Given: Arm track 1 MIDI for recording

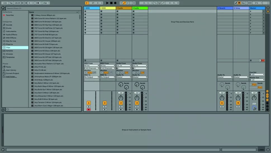Looking at the screenshot, I should point(89,110).
